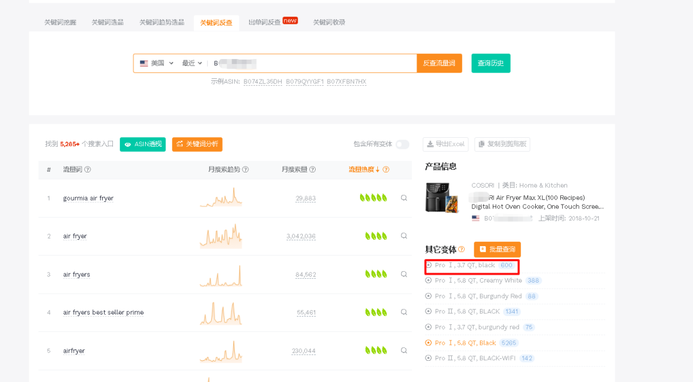Image resolution: width=693 pixels, height=382 pixels.
Task: Click example ASIN B074ZL35DH link
Action: [x=262, y=82]
